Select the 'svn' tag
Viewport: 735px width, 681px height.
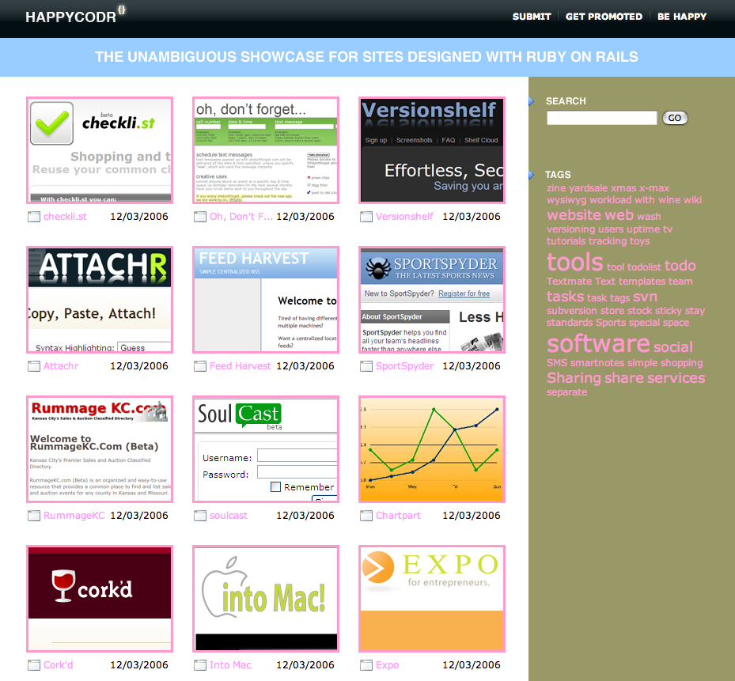click(645, 297)
